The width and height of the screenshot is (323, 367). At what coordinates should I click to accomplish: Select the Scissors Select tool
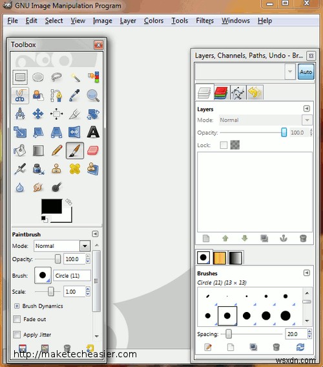click(x=20, y=96)
